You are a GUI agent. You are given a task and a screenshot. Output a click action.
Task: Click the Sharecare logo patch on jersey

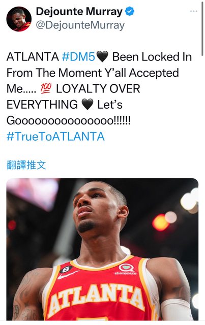pyautogui.click(x=126, y=269)
